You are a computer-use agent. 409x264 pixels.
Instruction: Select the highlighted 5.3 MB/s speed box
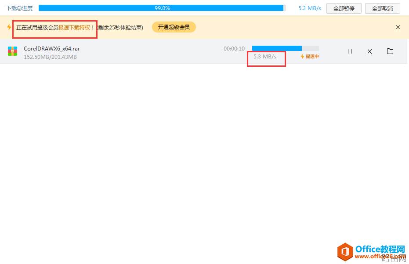point(266,57)
